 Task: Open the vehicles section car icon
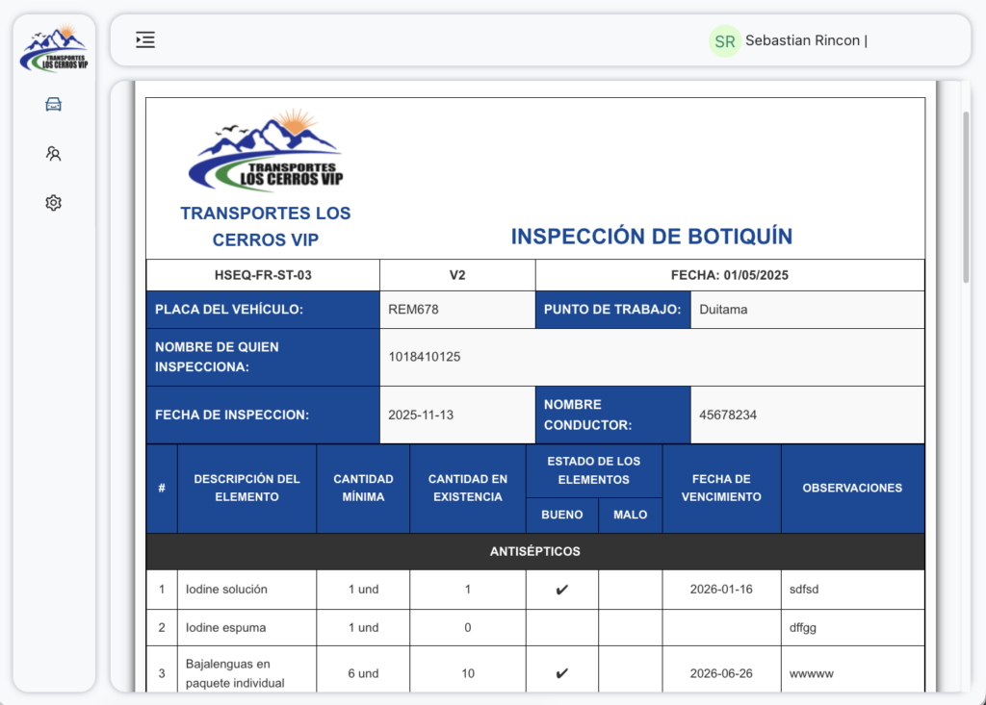tap(54, 104)
